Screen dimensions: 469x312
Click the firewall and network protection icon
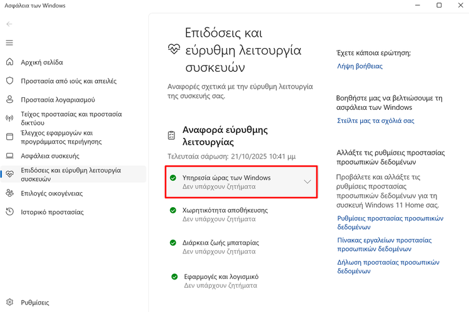click(9, 119)
